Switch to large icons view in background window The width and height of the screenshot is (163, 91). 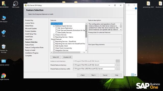pyautogui.click(x=135, y=75)
